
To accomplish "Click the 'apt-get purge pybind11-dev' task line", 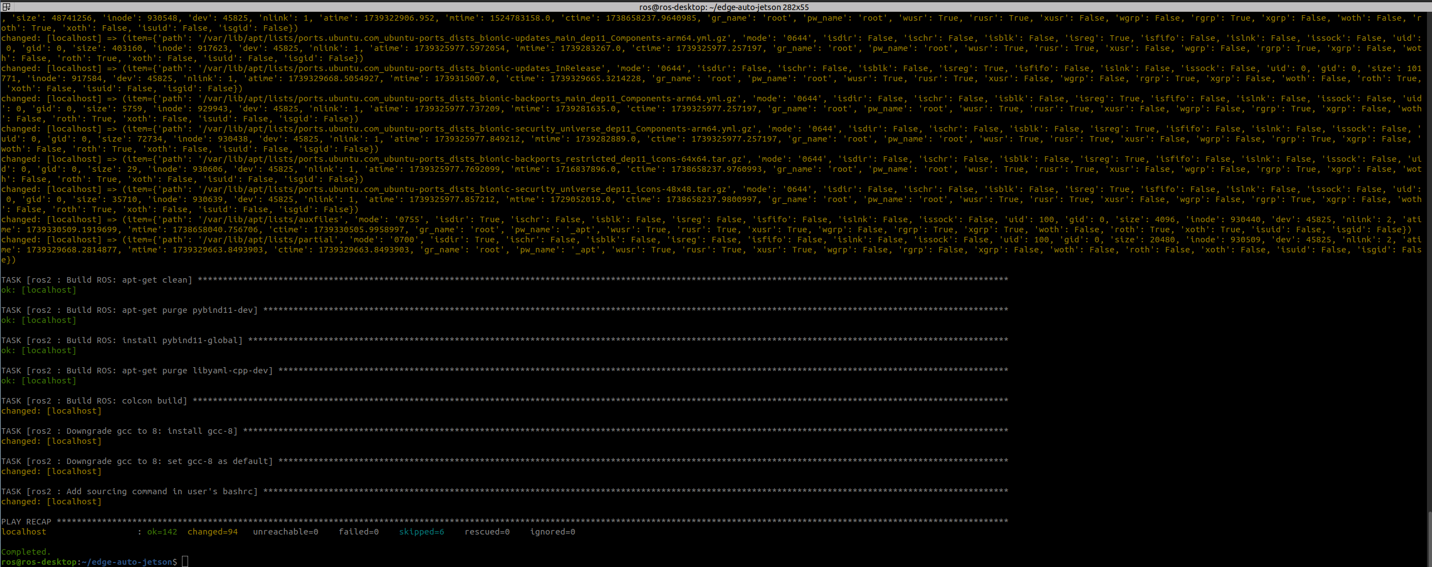I will click(504, 310).
